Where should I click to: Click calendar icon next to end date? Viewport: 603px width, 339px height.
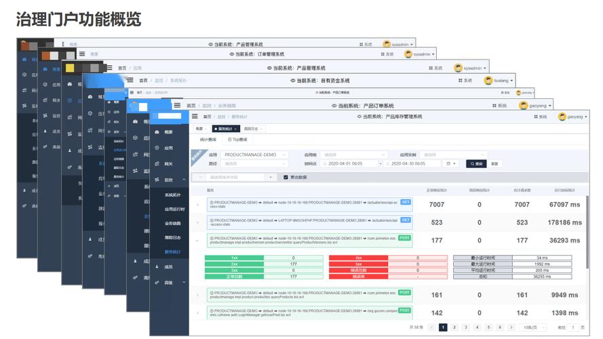pos(448,163)
